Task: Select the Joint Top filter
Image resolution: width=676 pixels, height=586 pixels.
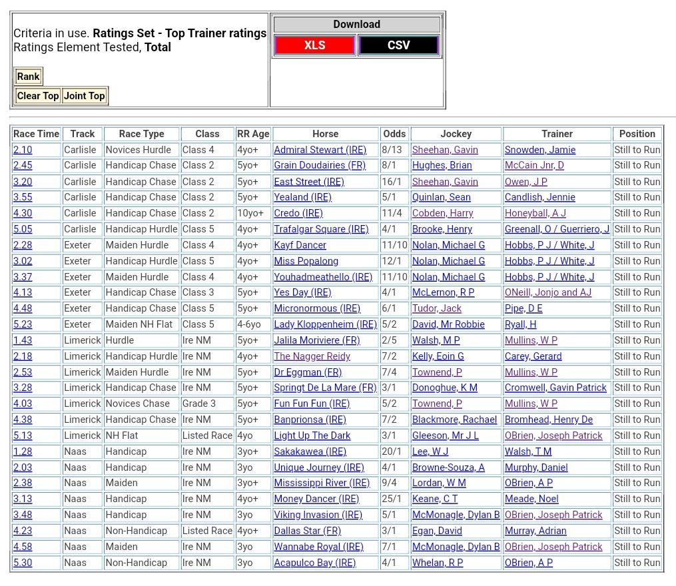Action: point(85,96)
